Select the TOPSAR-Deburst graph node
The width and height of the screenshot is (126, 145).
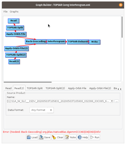point(78,42)
